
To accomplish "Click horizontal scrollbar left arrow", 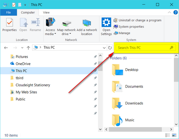I will coord(106,129).
